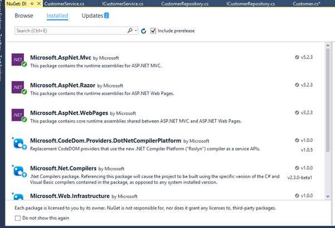This screenshot has width=335, height=228.
Task: Select the Microsoft.Web.Infrastructure package entry
Action: coord(70,195)
